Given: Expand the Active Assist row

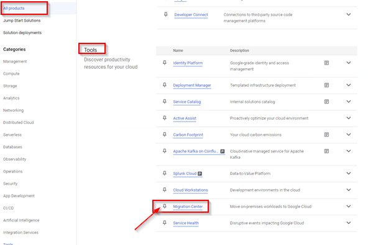Looking at the screenshot, I should click(x=349, y=118).
